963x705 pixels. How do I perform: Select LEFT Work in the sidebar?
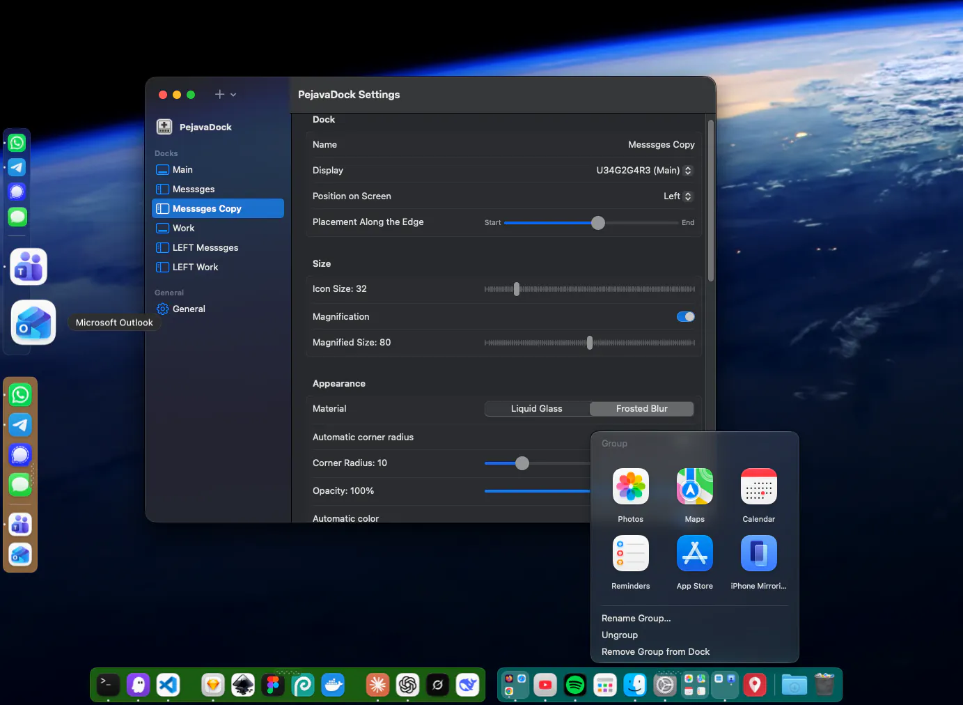click(x=218, y=268)
